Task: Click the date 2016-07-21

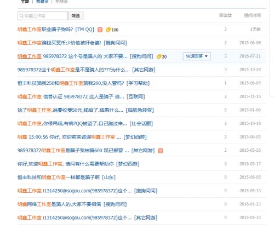Action: click(x=250, y=56)
